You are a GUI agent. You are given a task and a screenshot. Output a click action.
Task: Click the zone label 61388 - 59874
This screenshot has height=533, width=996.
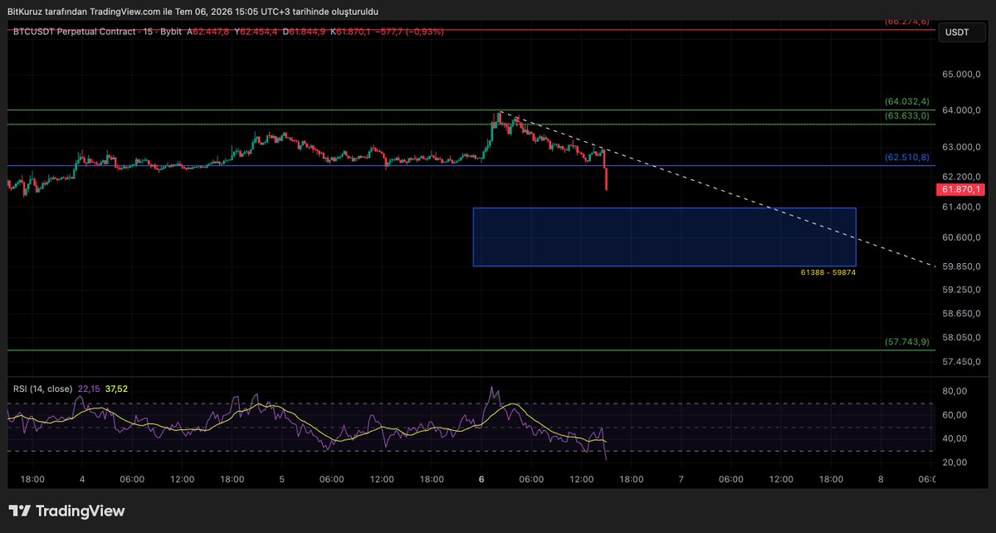pos(828,272)
